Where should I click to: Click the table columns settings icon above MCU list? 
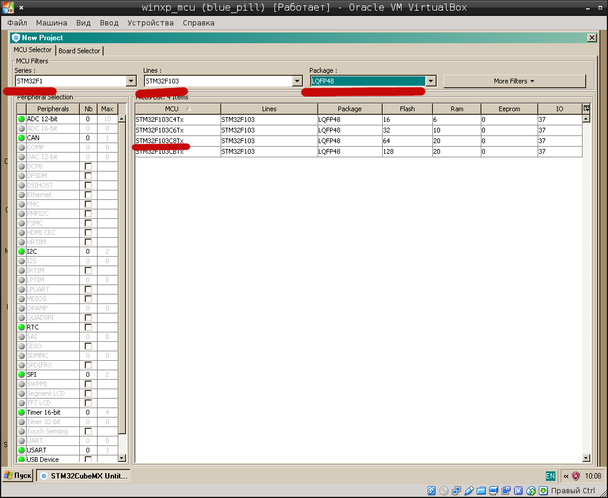(x=586, y=109)
